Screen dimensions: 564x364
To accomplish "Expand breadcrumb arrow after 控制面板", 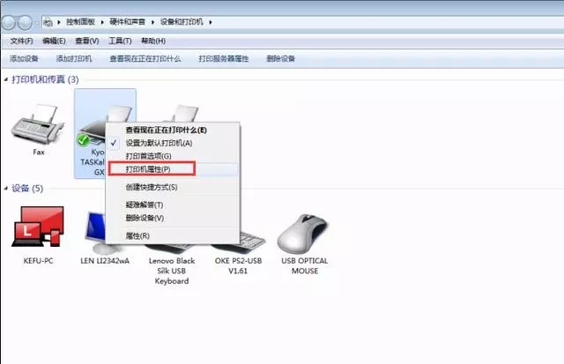I will [x=102, y=22].
